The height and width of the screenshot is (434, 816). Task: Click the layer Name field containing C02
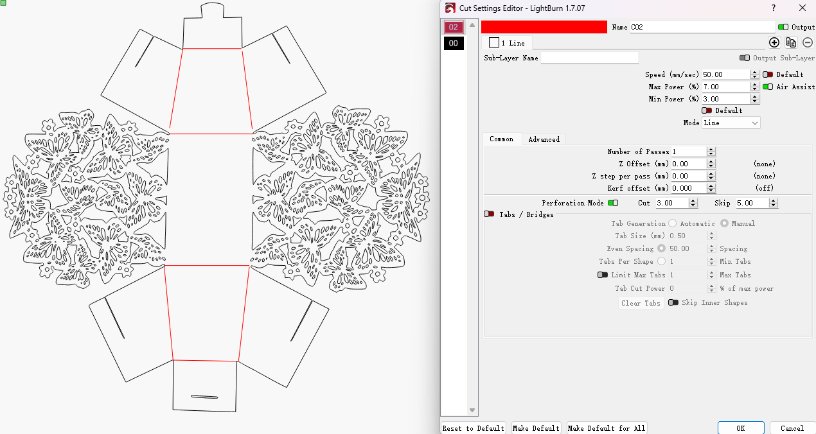pos(702,27)
